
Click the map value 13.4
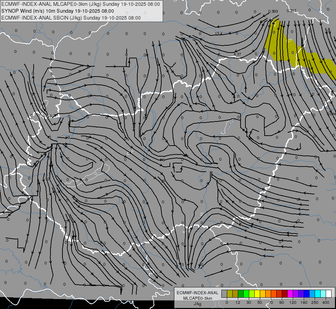point(218,34)
